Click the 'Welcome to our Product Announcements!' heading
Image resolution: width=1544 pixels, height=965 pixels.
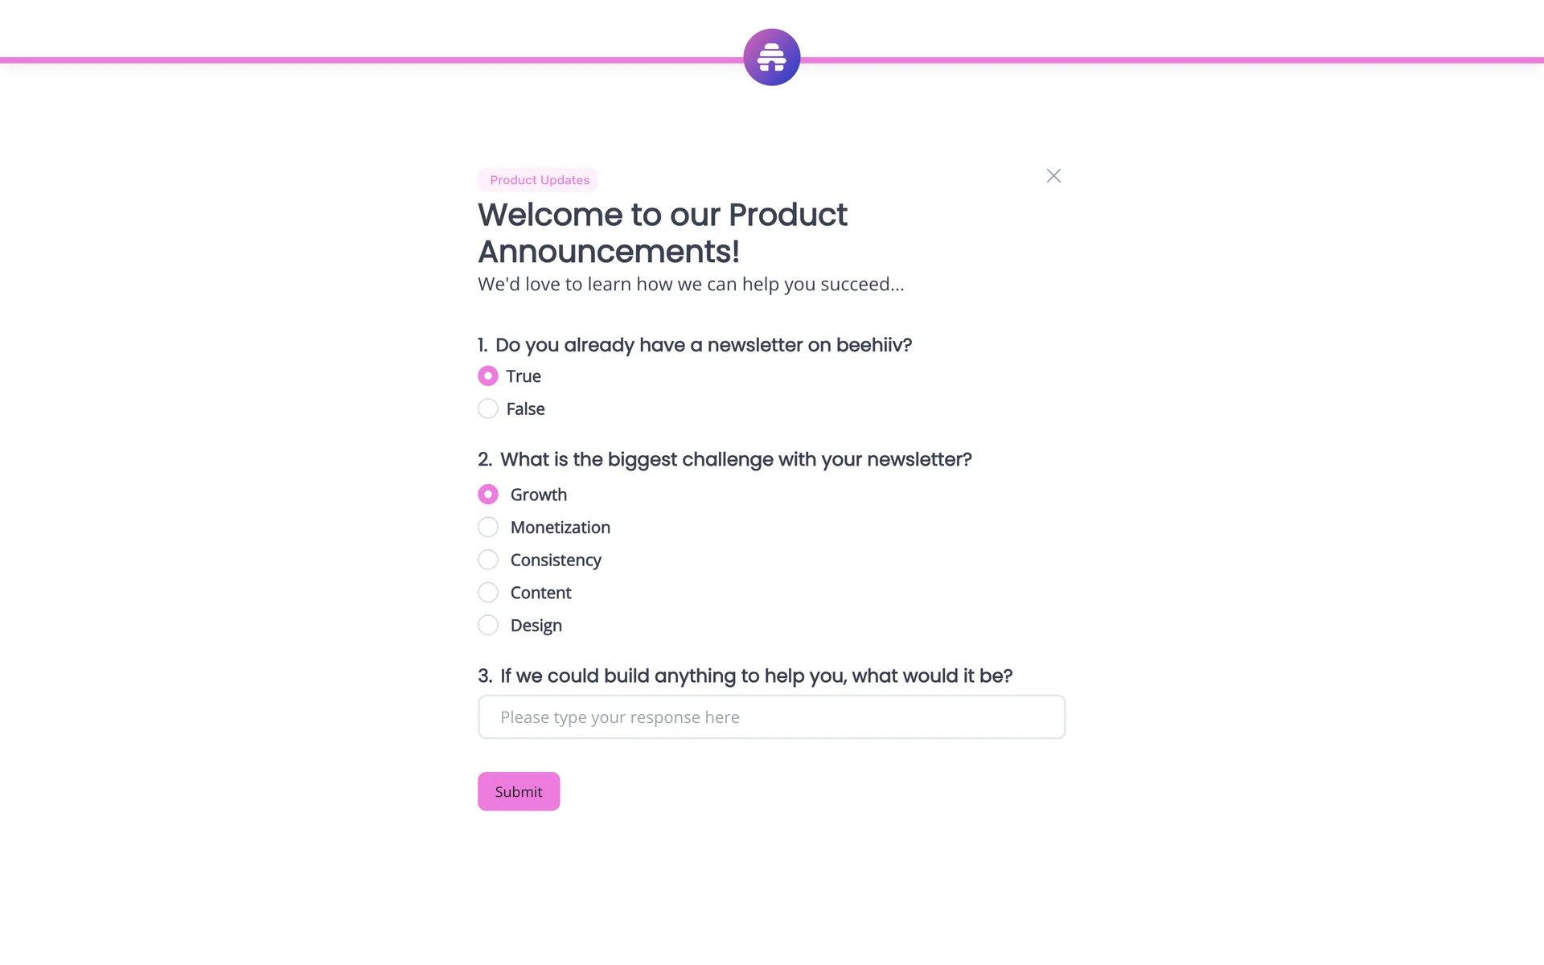pos(662,233)
